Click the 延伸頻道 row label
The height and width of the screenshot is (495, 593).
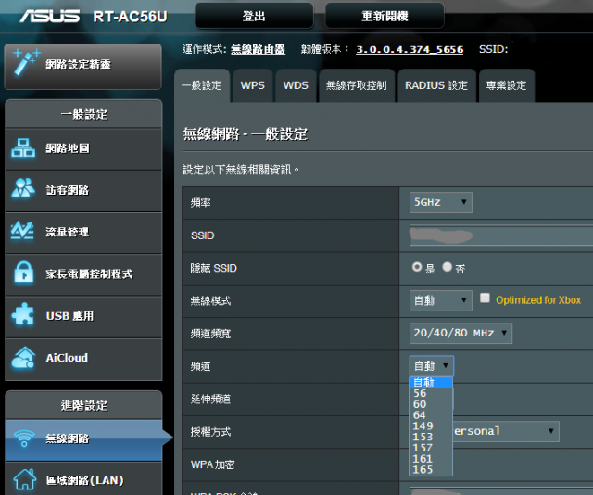tap(210, 399)
